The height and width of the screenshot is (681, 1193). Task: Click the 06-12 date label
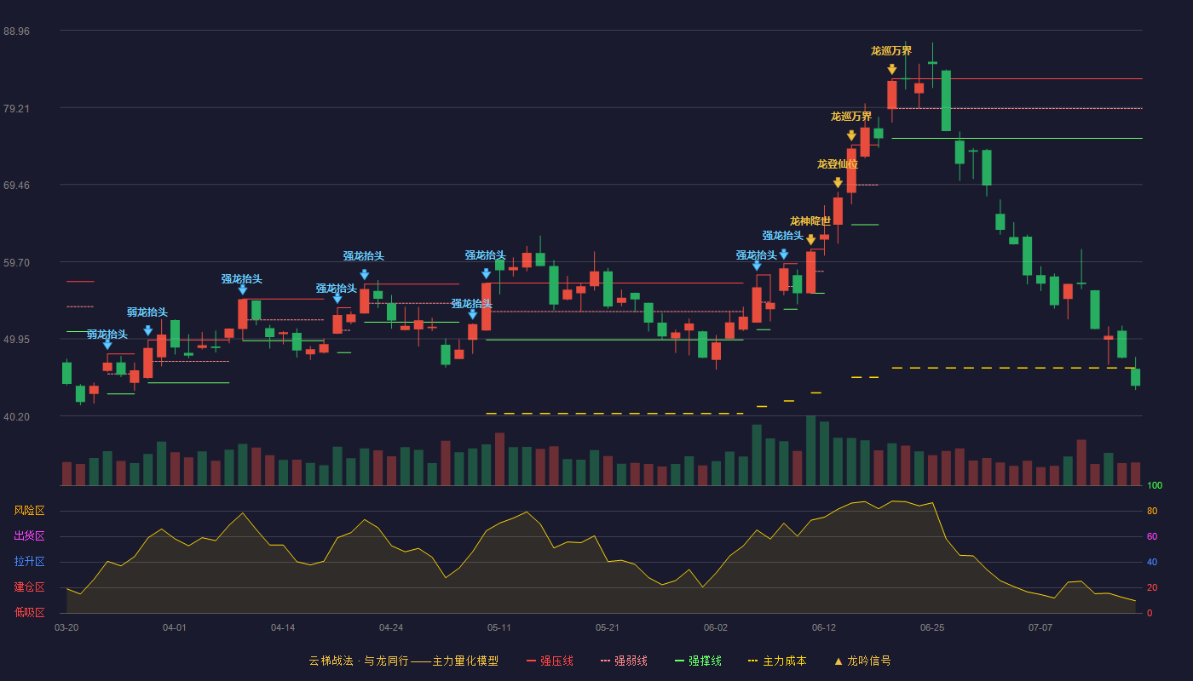(824, 627)
